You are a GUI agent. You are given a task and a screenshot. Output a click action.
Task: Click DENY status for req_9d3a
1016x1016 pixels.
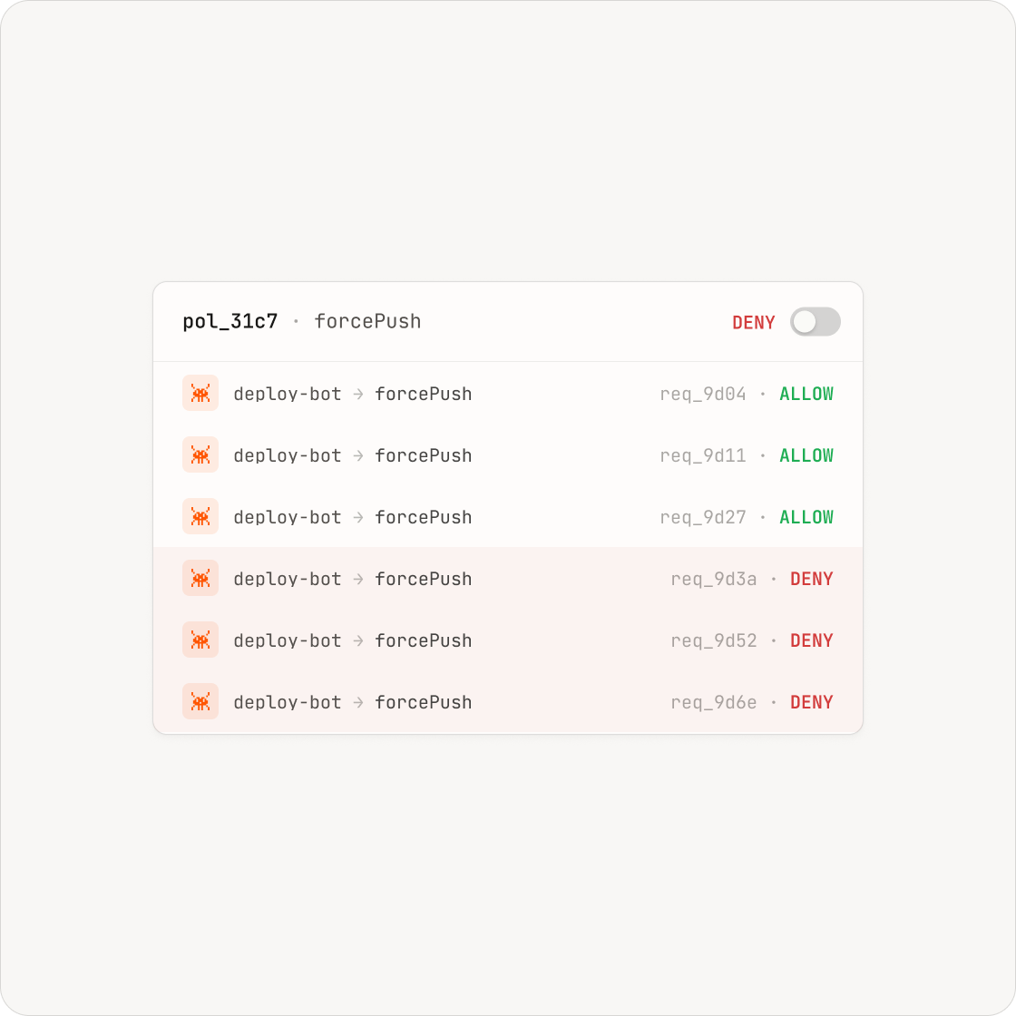point(811,579)
